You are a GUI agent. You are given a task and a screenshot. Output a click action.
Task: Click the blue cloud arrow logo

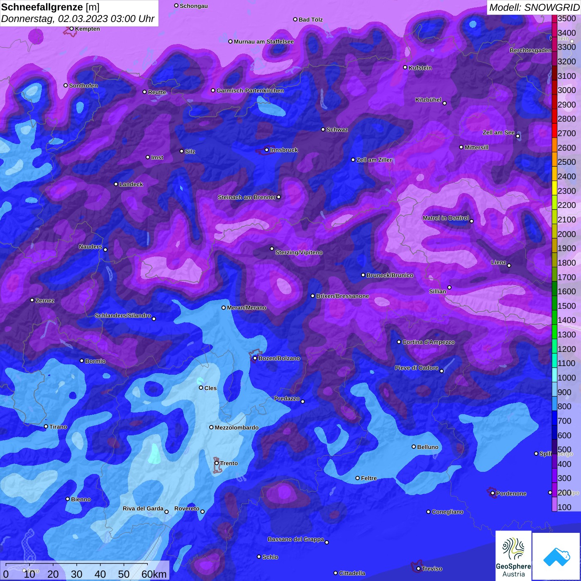point(557,557)
